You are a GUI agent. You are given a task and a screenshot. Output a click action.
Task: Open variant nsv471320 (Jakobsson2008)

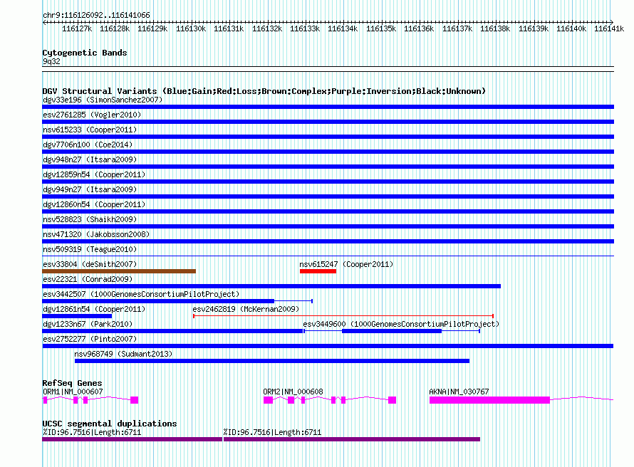[x=96, y=234]
